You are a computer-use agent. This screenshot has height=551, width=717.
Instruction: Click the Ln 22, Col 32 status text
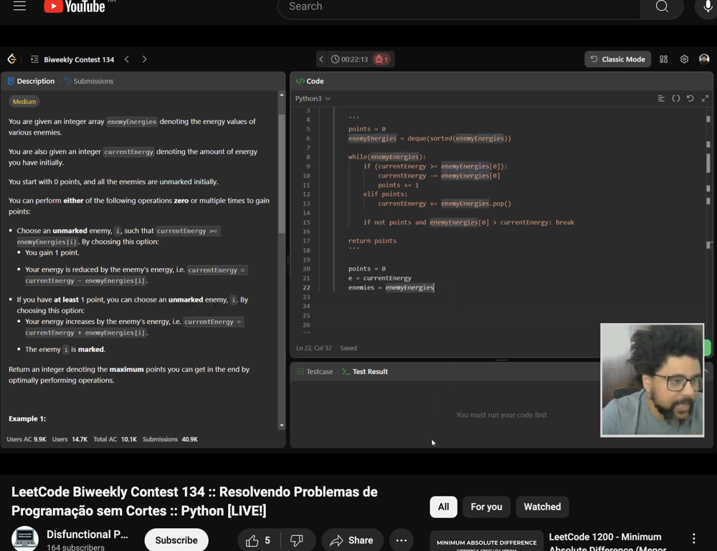coord(314,348)
